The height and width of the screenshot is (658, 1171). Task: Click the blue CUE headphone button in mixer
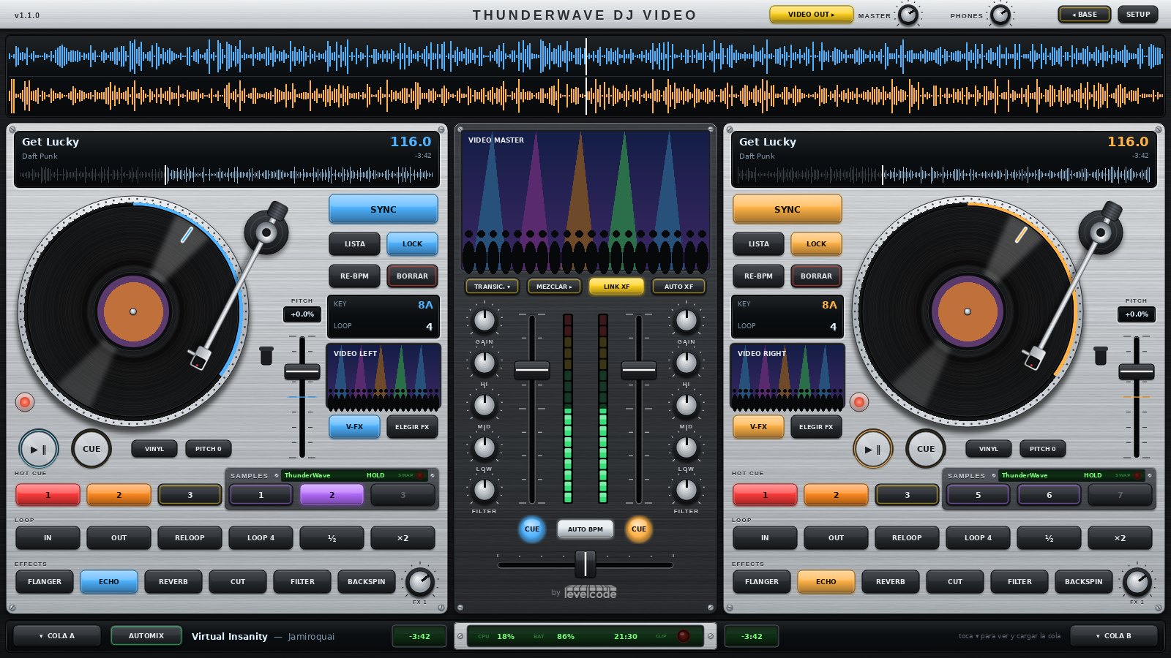532,529
